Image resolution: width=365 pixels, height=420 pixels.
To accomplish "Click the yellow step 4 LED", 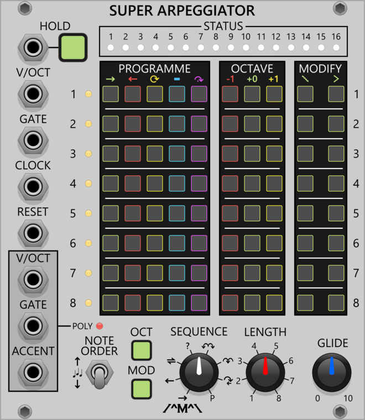I will pyautogui.click(x=88, y=183).
